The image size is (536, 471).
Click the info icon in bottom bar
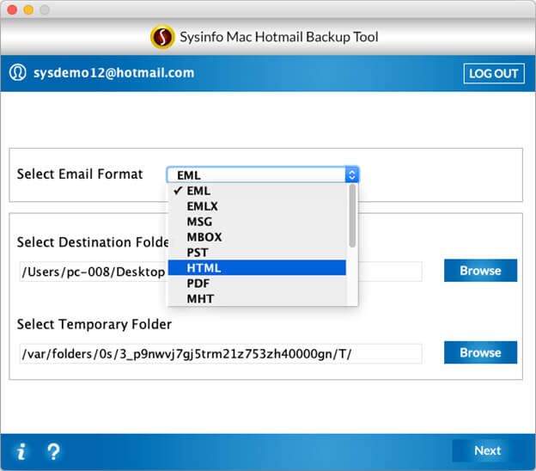[x=21, y=451]
